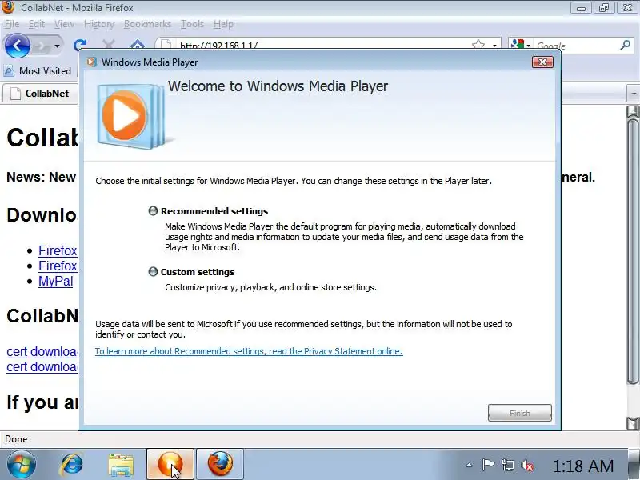Click the Done status bar text

point(16,439)
